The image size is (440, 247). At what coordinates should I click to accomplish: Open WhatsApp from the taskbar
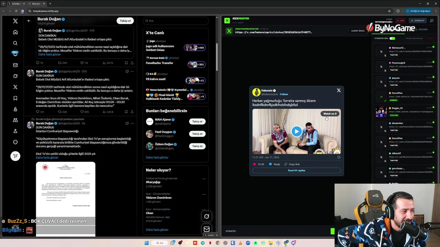pyautogui.click(x=173, y=243)
